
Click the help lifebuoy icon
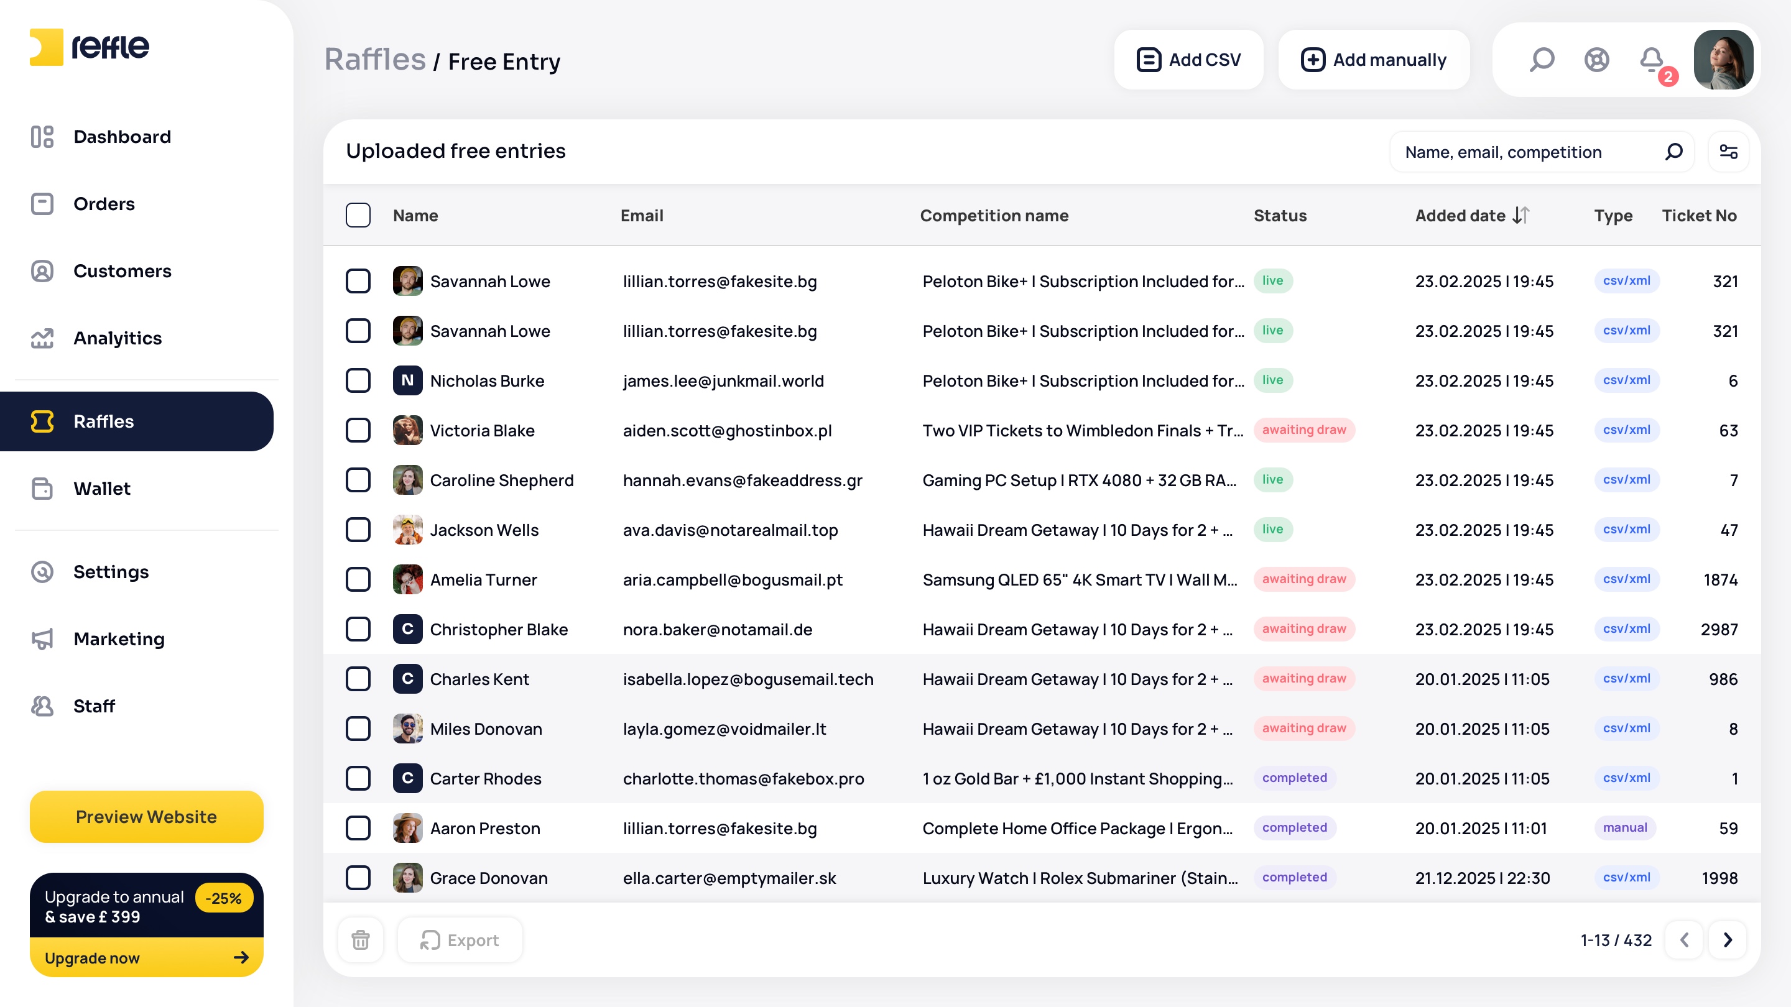(x=1596, y=60)
